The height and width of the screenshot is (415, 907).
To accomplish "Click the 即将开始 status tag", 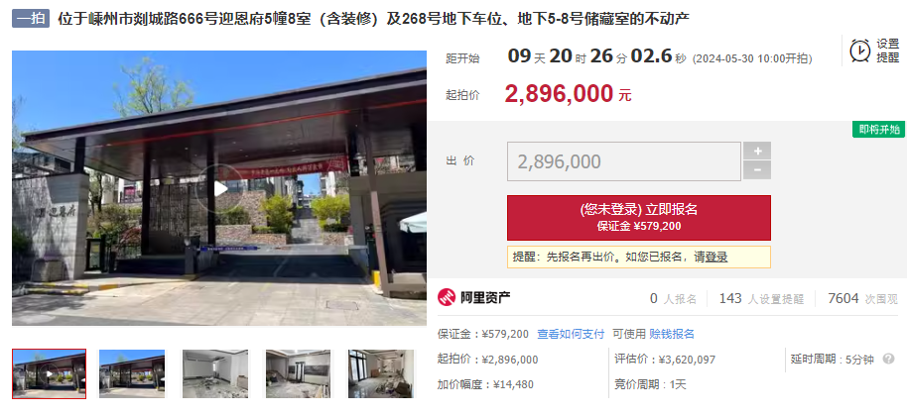I will [878, 130].
